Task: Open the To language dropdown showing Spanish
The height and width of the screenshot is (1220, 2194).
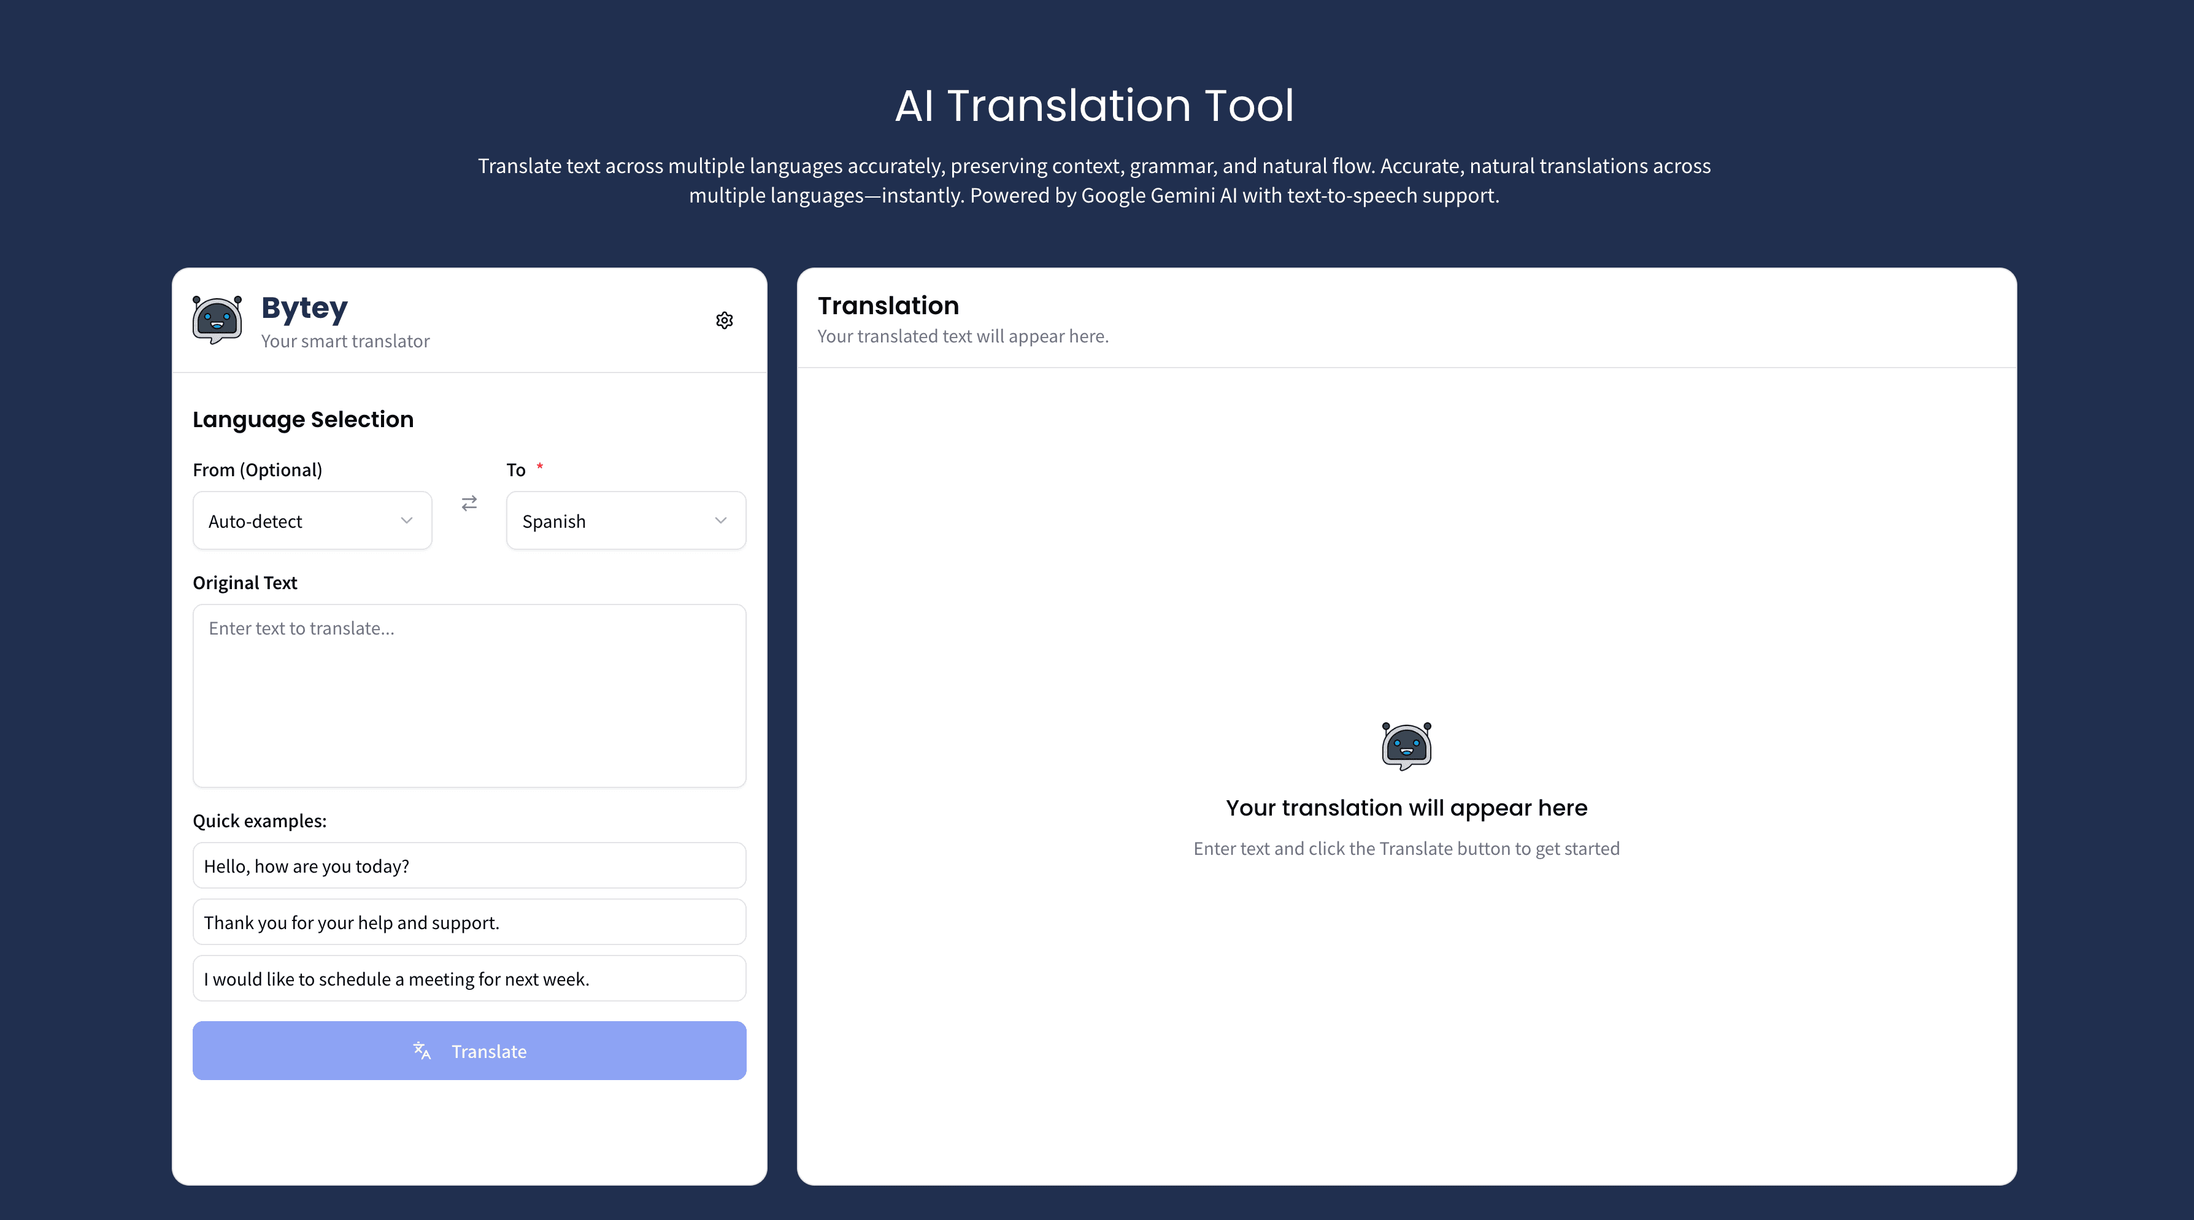Action: coord(625,520)
